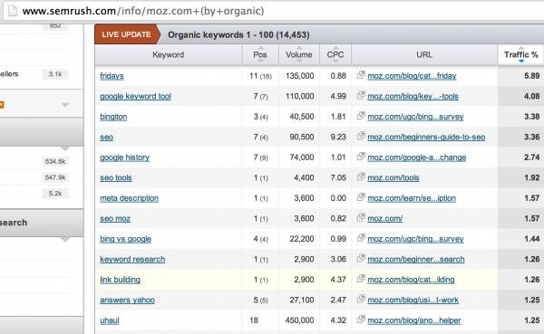Click the URL column header
The image size is (544, 334).
click(x=424, y=54)
